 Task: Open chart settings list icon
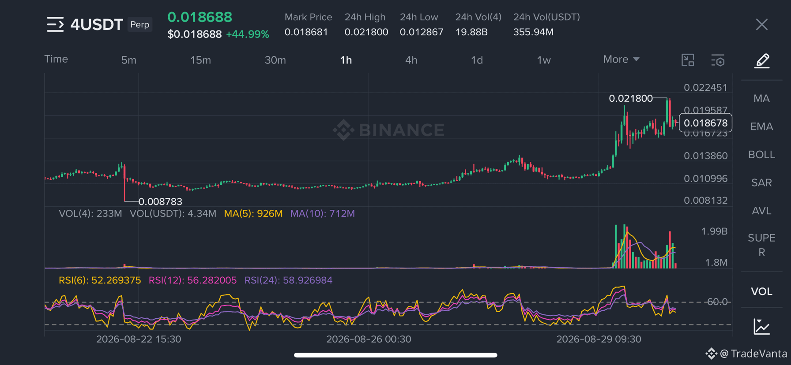click(x=718, y=60)
